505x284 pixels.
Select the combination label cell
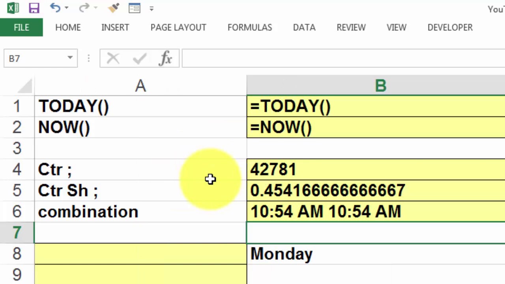(x=140, y=211)
